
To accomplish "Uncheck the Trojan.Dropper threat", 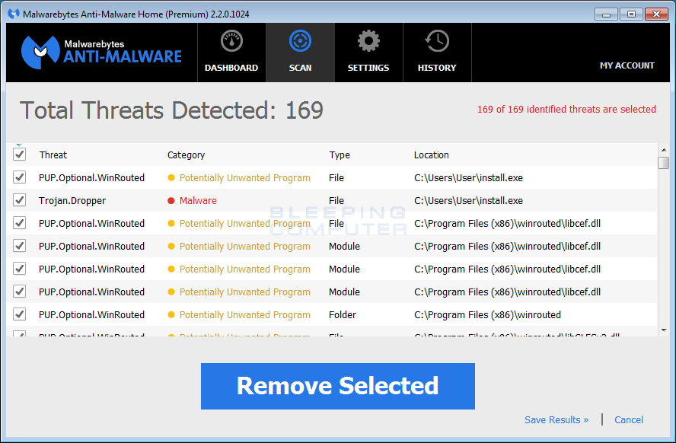I will pos(19,200).
